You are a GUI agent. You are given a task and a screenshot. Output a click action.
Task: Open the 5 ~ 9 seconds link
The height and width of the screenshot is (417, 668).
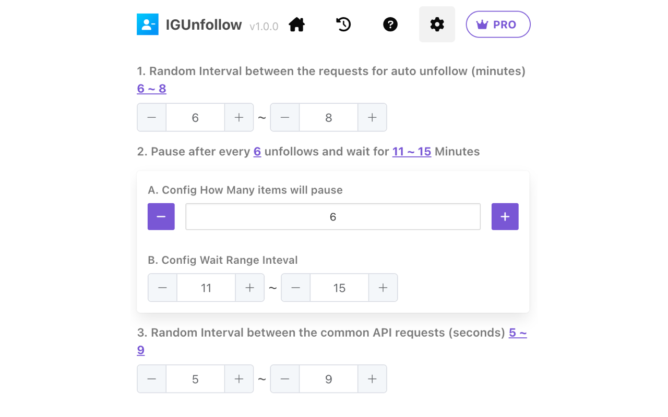click(518, 333)
